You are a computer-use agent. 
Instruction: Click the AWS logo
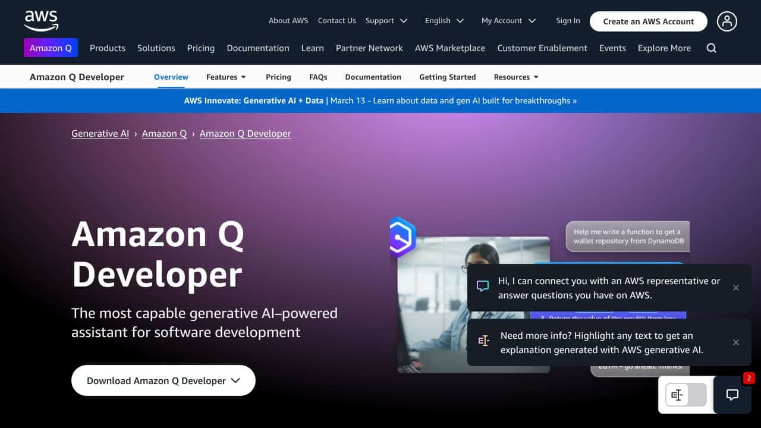(41, 20)
